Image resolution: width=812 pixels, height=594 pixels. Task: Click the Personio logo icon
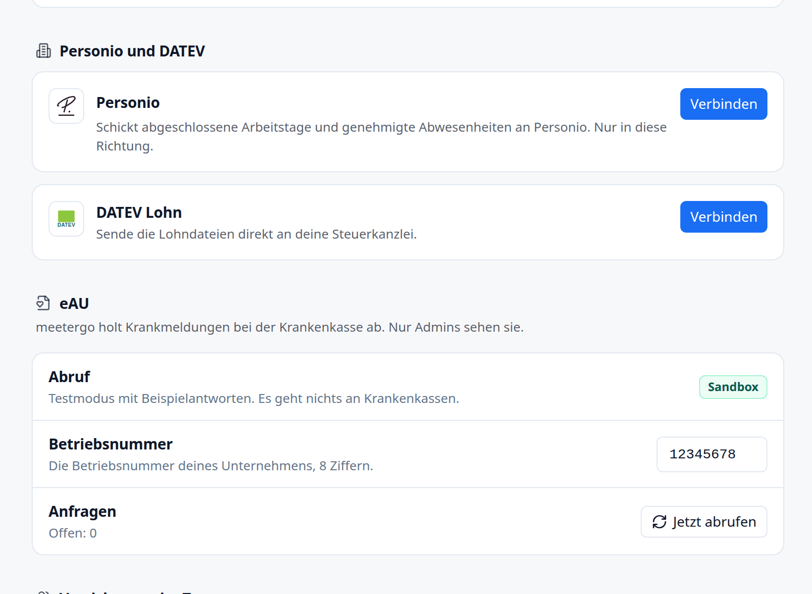(x=66, y=106)
